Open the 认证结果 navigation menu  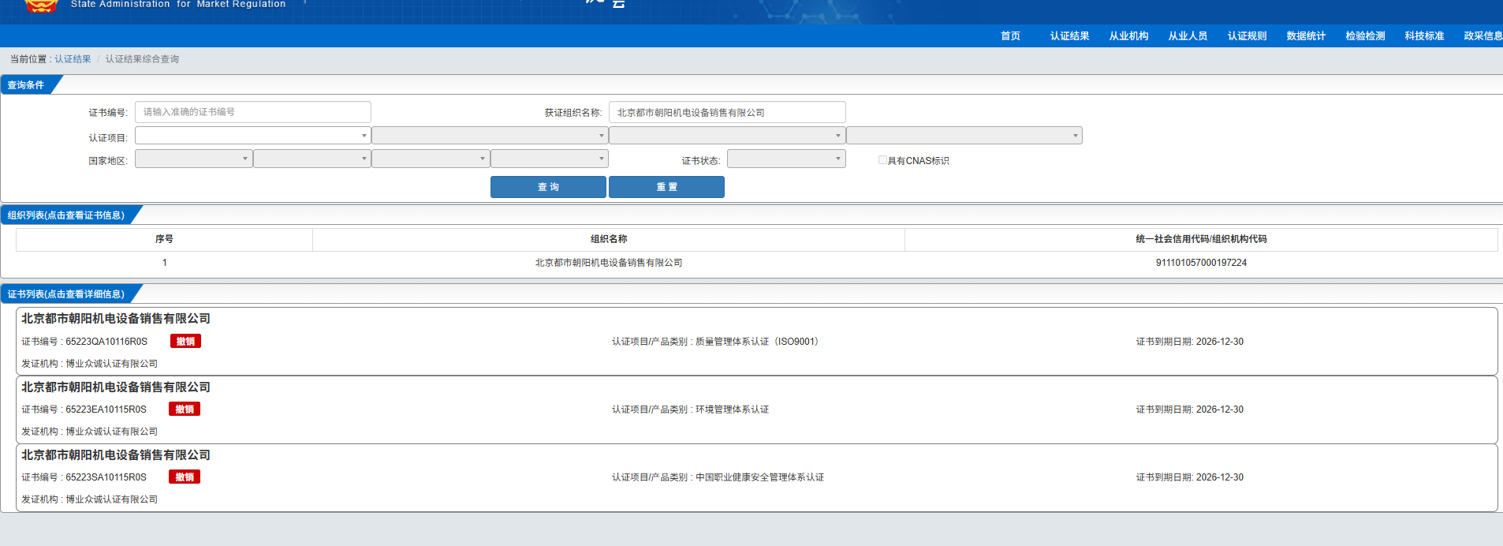(1069, 36)
